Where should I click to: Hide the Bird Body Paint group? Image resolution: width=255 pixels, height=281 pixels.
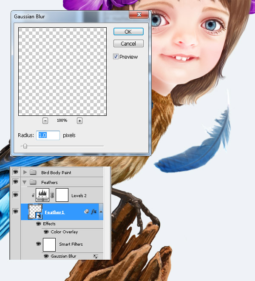tap(16, 172)
